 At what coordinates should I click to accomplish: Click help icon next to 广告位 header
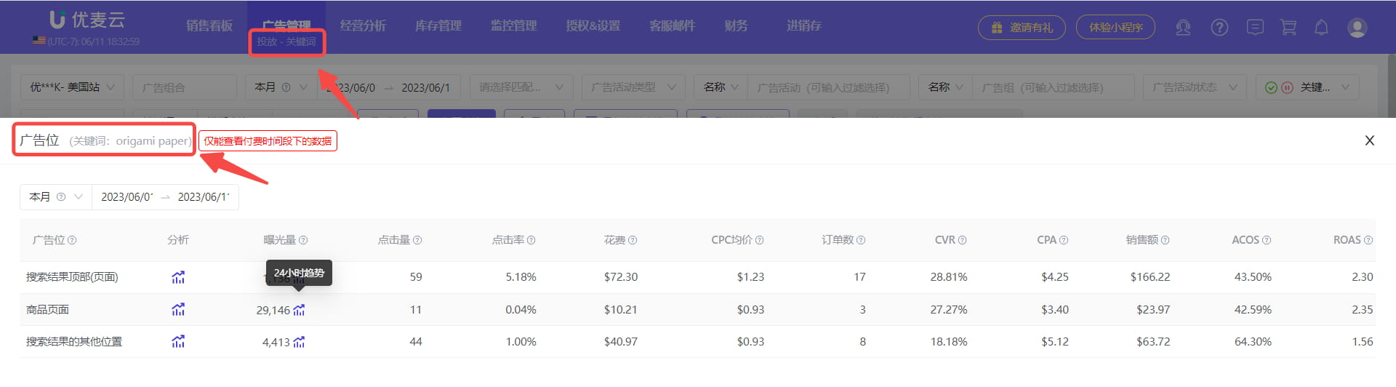coord(72,240)
